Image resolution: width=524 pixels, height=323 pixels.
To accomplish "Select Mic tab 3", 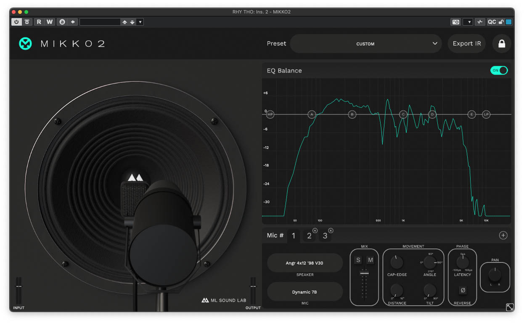I will click(325, 236).
